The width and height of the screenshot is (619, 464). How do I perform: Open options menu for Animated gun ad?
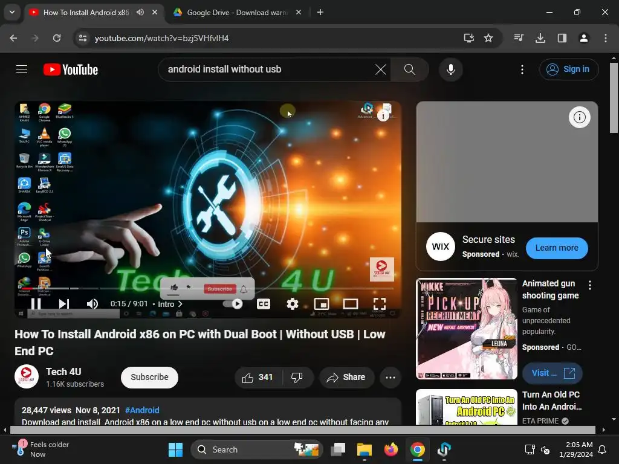tap(590, 285)
